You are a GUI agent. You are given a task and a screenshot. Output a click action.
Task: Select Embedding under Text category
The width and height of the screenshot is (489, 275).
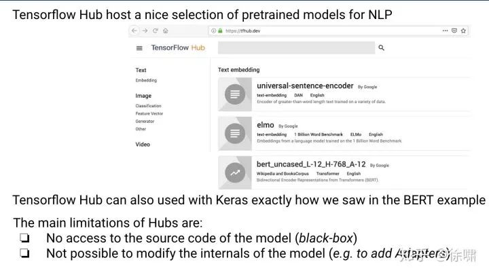pos(146,80)
